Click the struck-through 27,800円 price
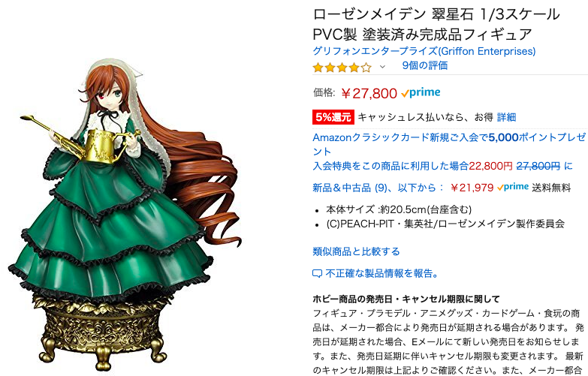588x376 pixels. tap(538, 166)
